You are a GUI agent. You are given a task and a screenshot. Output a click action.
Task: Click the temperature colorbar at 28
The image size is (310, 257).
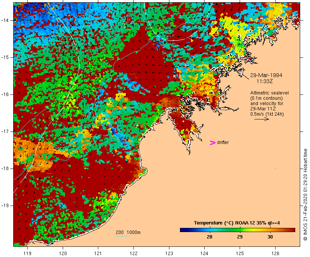click(x=209, y=230)
